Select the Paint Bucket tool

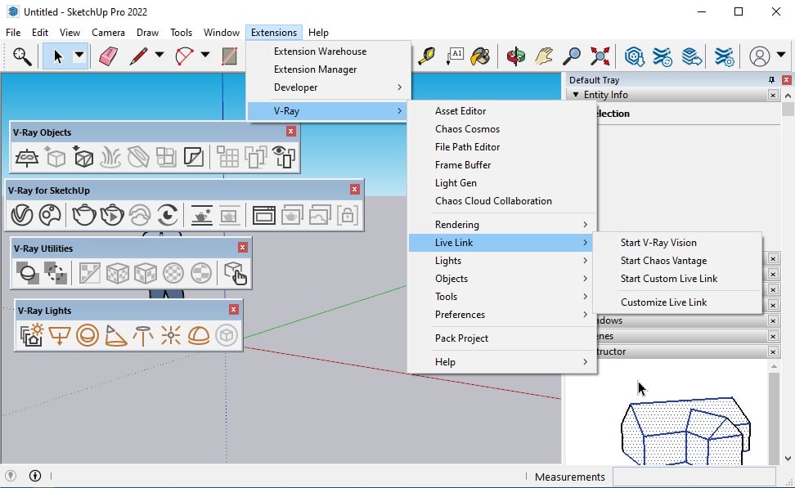click(x=479, y=56)
